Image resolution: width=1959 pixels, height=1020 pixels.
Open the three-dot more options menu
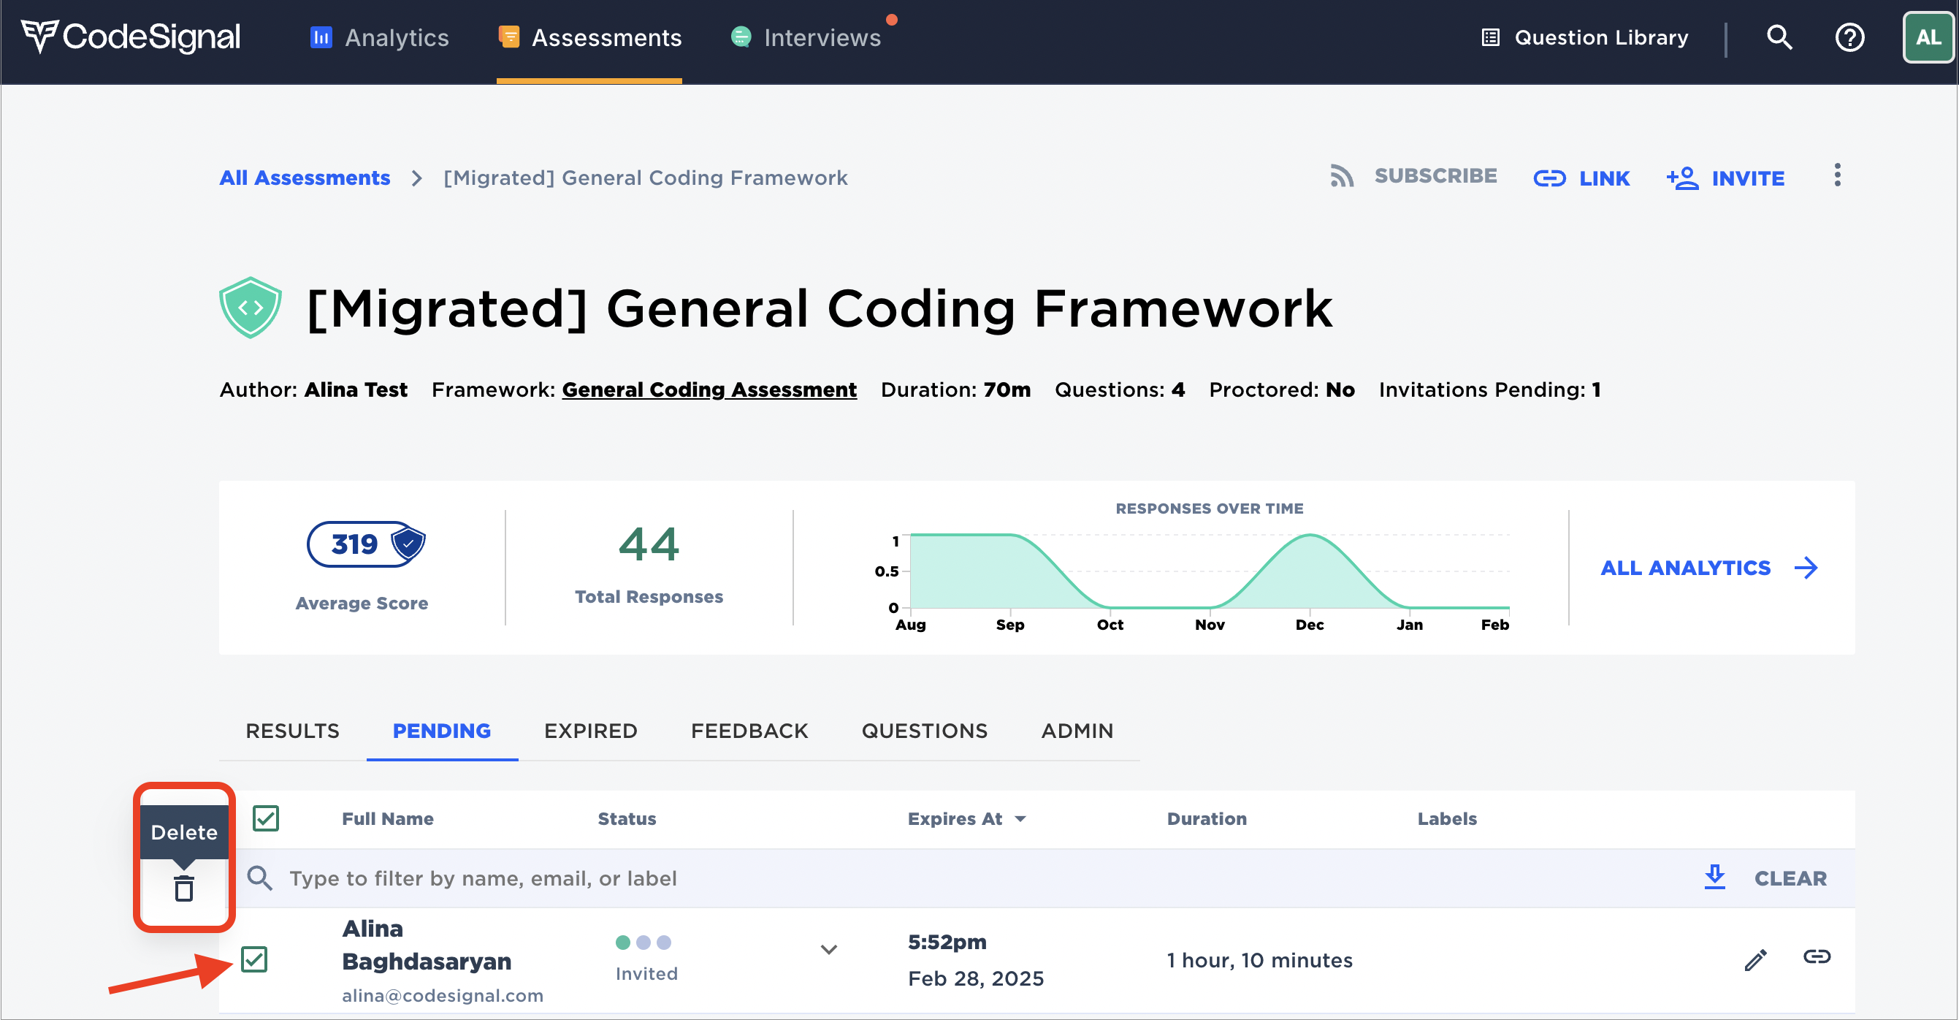(x=1837, y=175)
